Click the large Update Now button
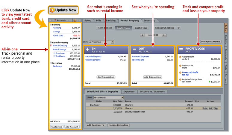Screen dimensions: 232x135 pyautogui.click(x=63, y=10)
